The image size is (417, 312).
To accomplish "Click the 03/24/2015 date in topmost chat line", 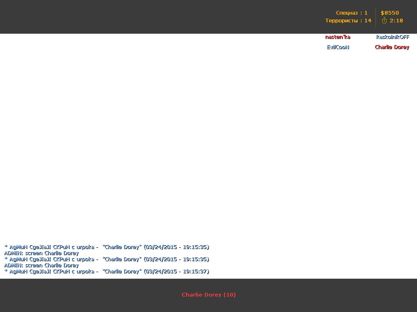I will [x=161, y=247].
